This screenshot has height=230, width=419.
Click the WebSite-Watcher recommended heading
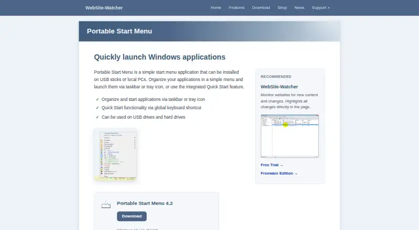tap(279, 87)
